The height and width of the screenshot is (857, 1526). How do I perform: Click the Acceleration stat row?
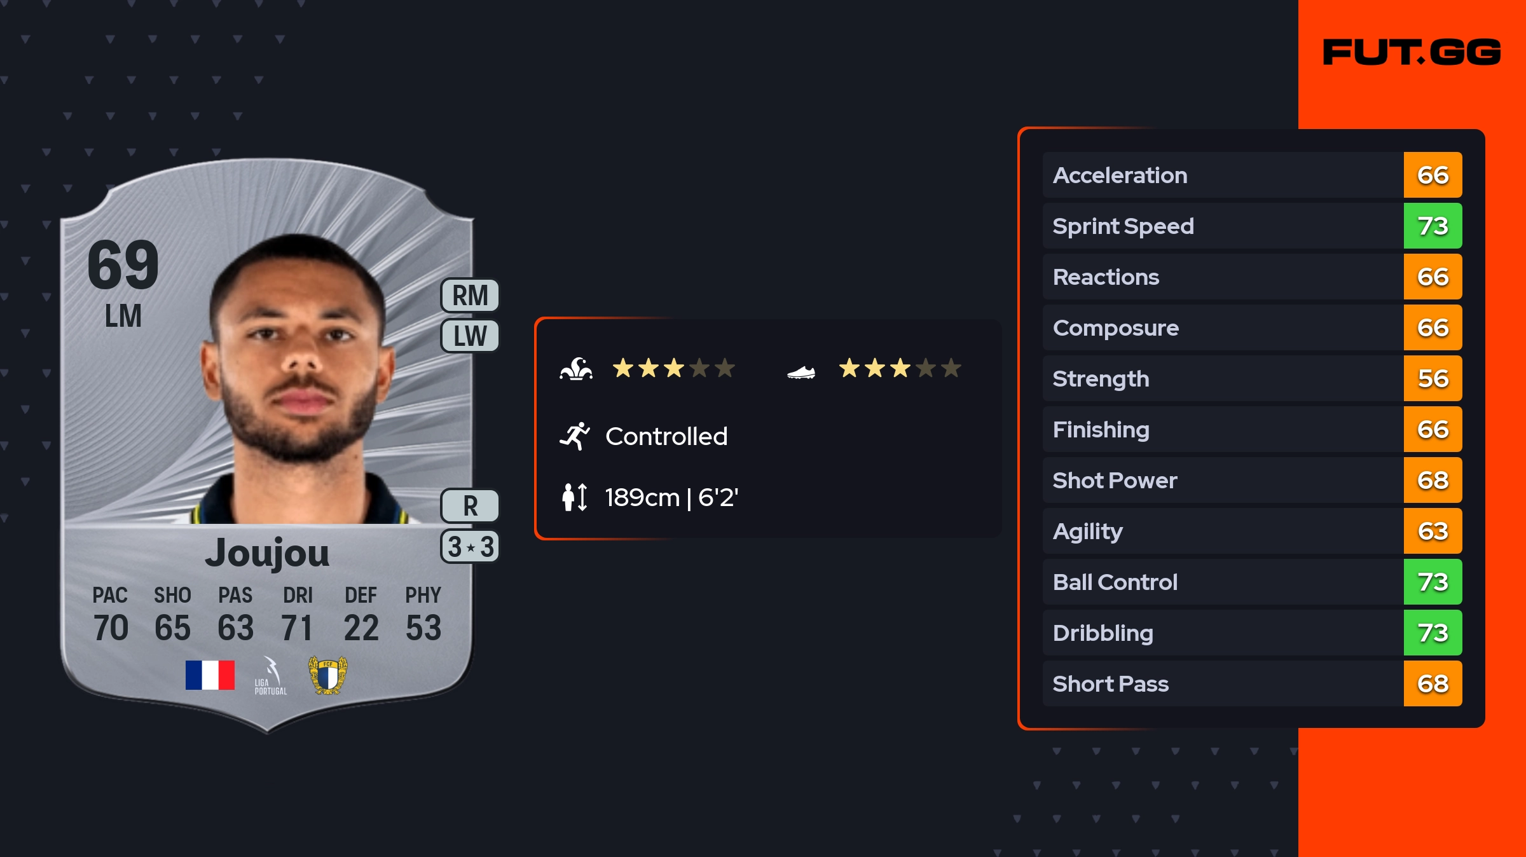point(1222,175)
